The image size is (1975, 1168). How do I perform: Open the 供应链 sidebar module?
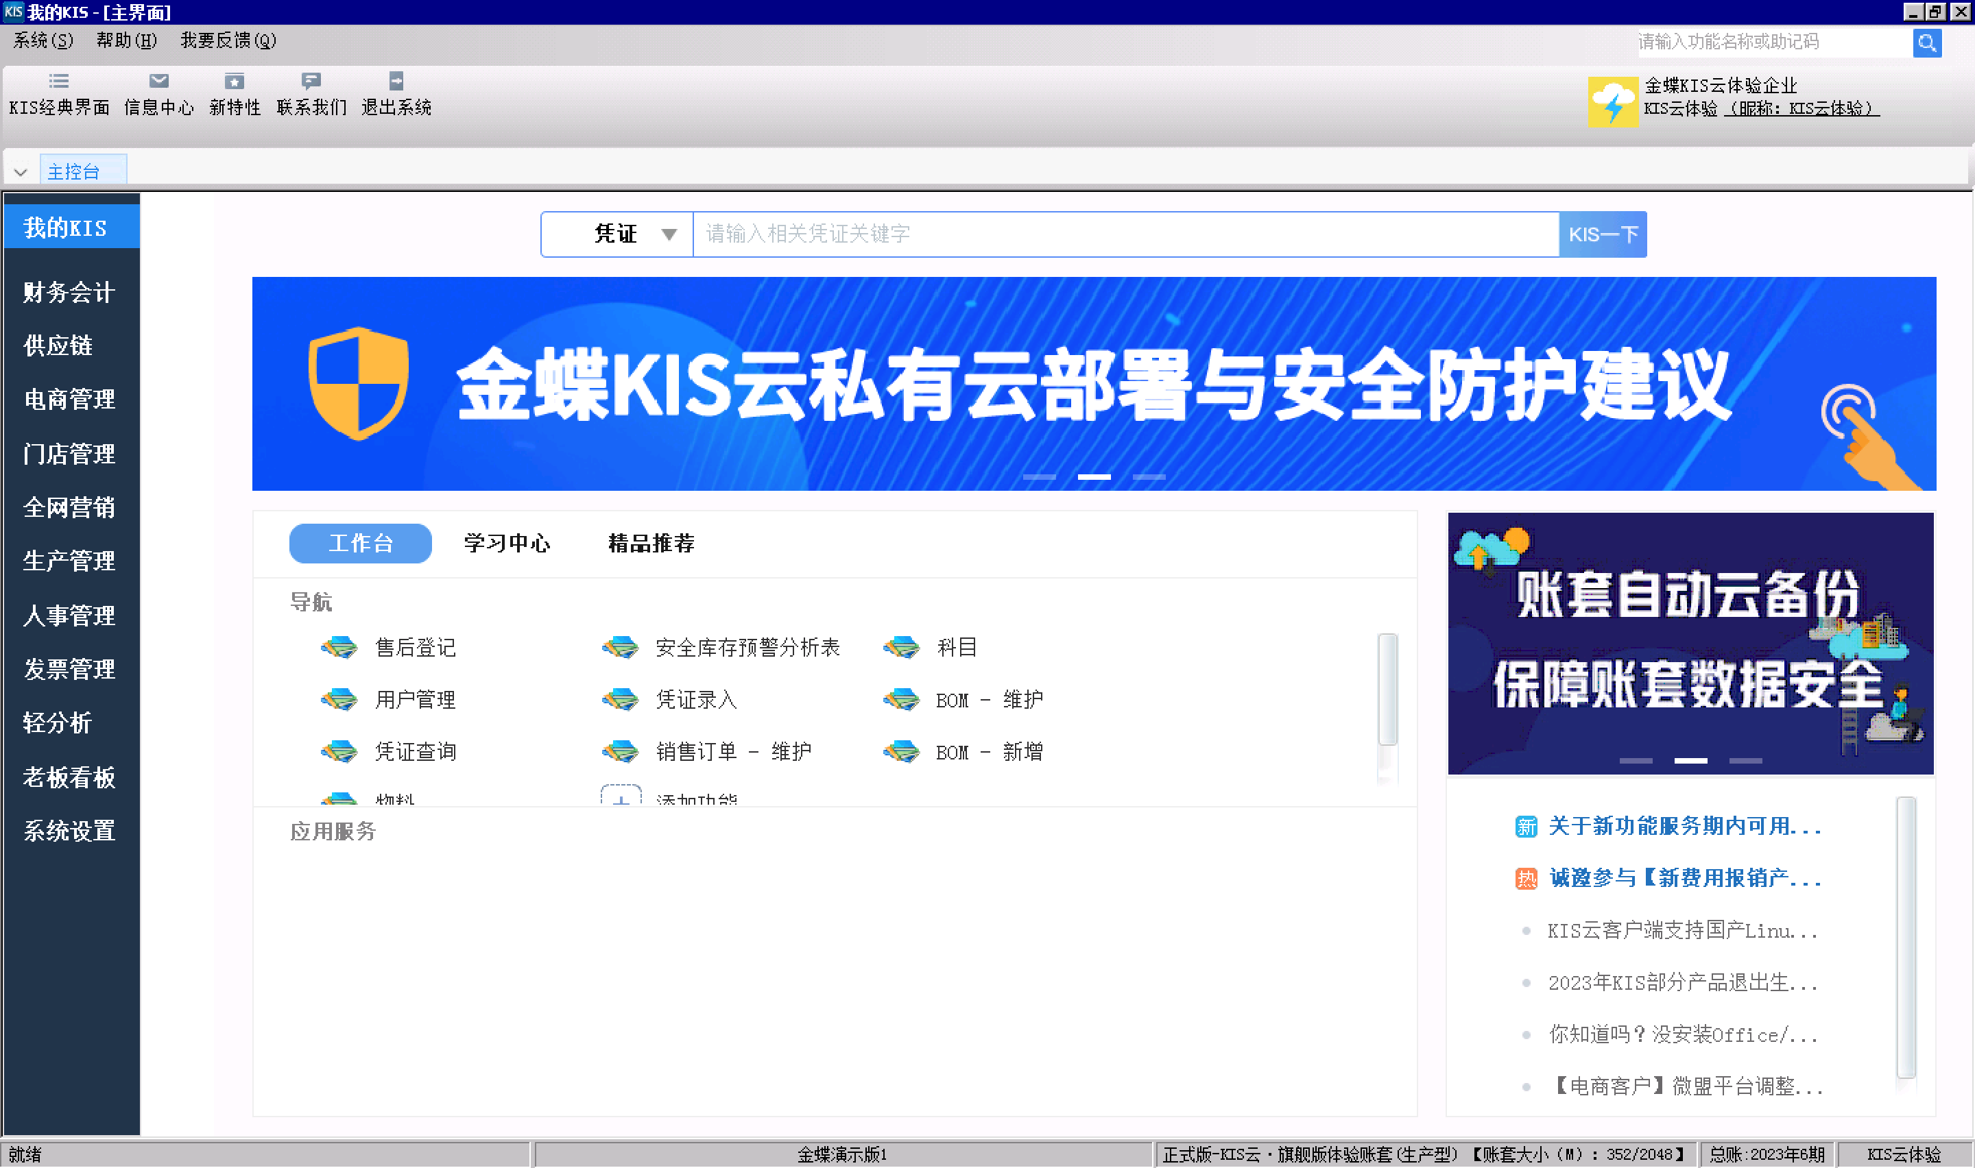click(58, 345)
